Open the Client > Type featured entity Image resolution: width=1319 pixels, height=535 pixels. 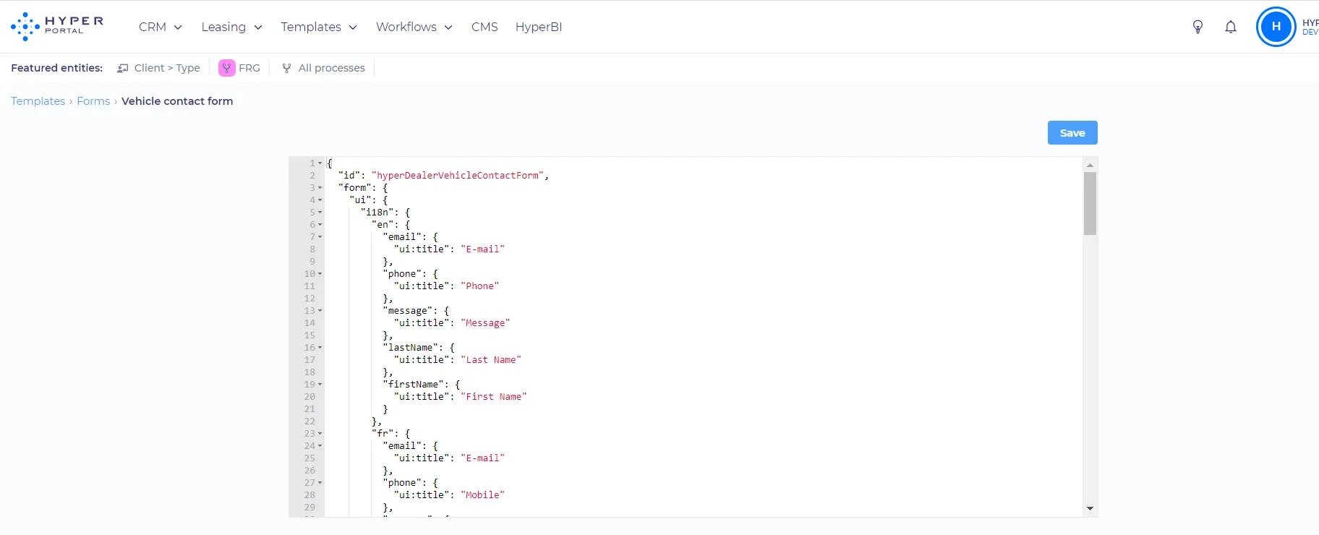[159, 68]
